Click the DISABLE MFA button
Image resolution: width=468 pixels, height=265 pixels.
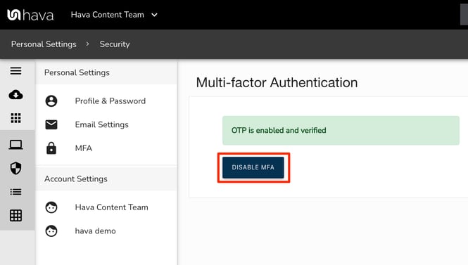point(253,167)
